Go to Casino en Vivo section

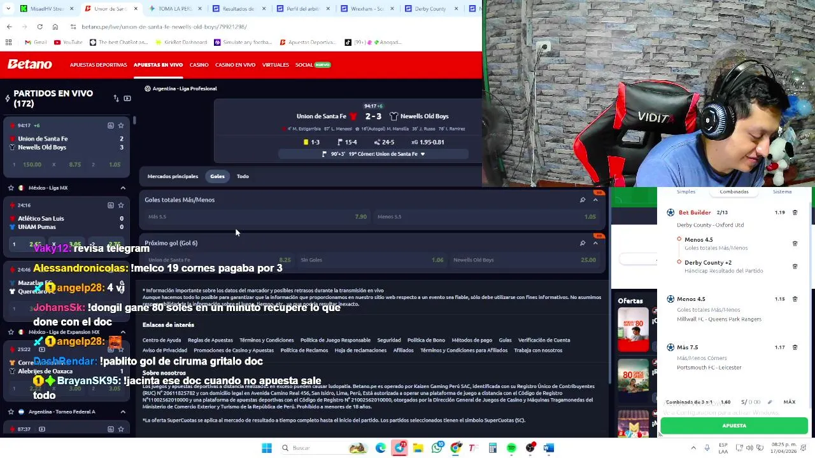[235, 65]
